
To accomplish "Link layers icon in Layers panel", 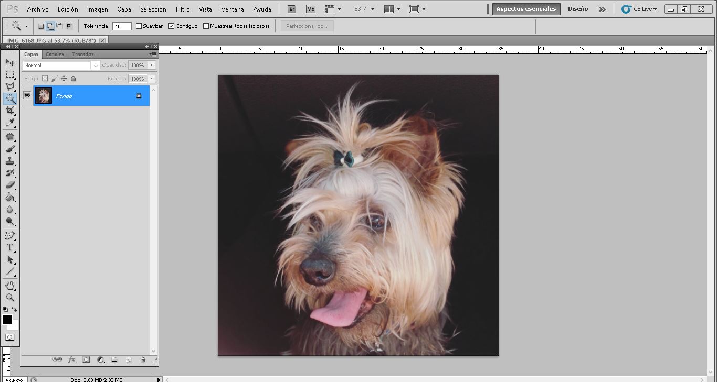I will click(x=58, y=359).
